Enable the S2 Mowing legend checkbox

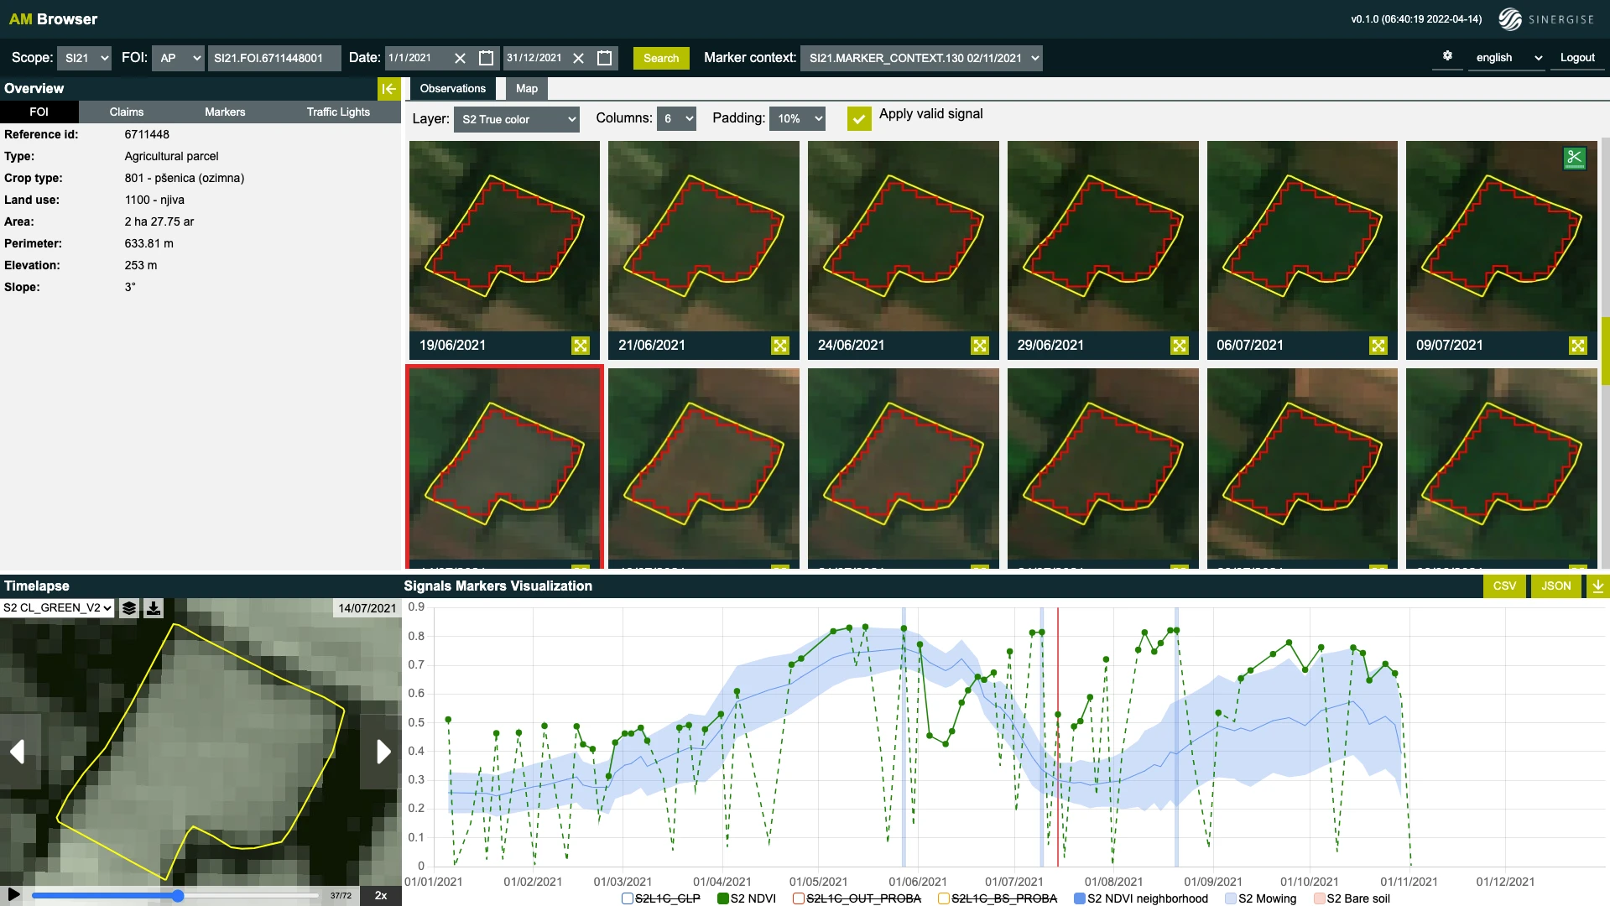1231,898
